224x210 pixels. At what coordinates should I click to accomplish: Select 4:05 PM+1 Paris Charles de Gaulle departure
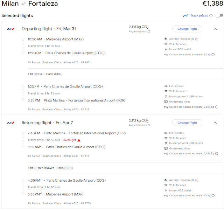[x=66, y=180]
